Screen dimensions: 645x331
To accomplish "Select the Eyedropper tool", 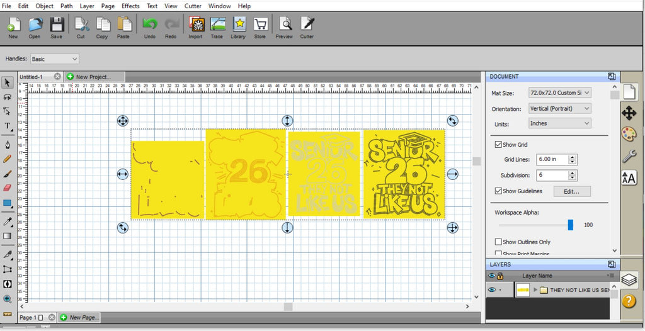I will (x=8, y=222).
